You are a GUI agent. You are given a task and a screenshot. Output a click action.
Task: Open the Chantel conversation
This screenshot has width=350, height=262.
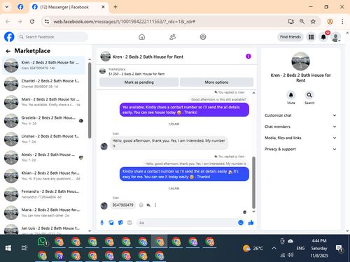43,84
